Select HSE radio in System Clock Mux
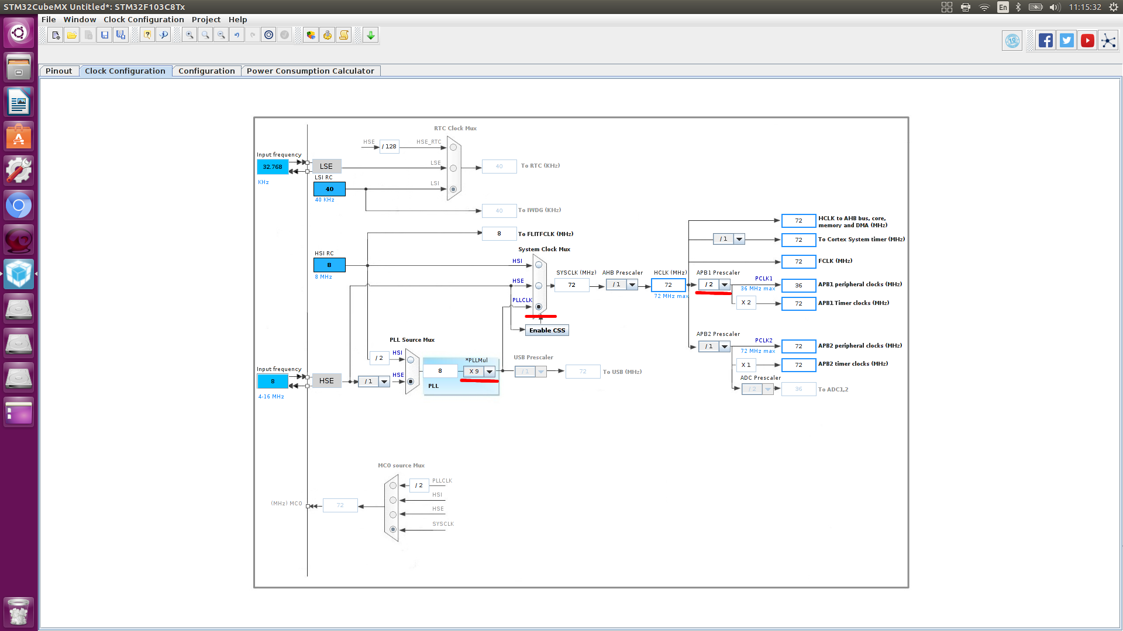The image size is (1123, 631). 539,286
